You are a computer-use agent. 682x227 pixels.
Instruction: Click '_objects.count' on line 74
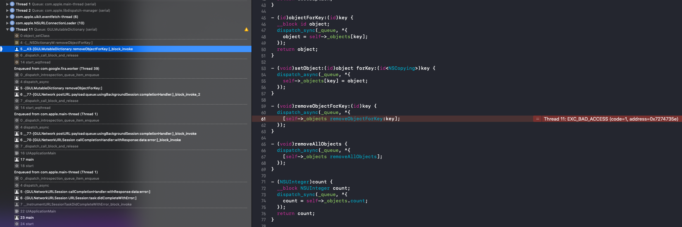pos(344,201)
